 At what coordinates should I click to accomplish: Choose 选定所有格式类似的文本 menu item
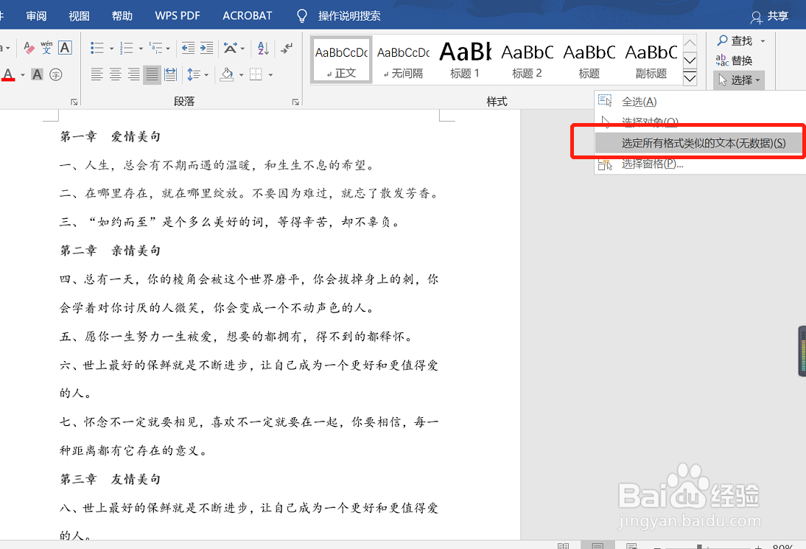coord(700,143)
